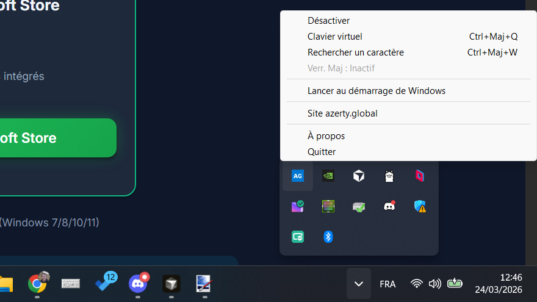537x302 pixels.
Task: Select Désactiver in the context menu
Action: [x=408, y=21]
